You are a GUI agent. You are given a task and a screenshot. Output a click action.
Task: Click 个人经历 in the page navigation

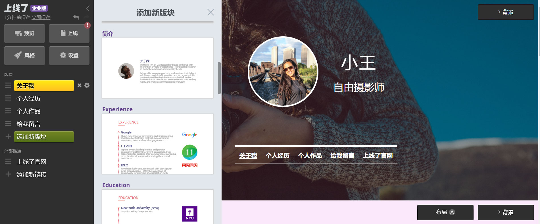coord(278,156)
